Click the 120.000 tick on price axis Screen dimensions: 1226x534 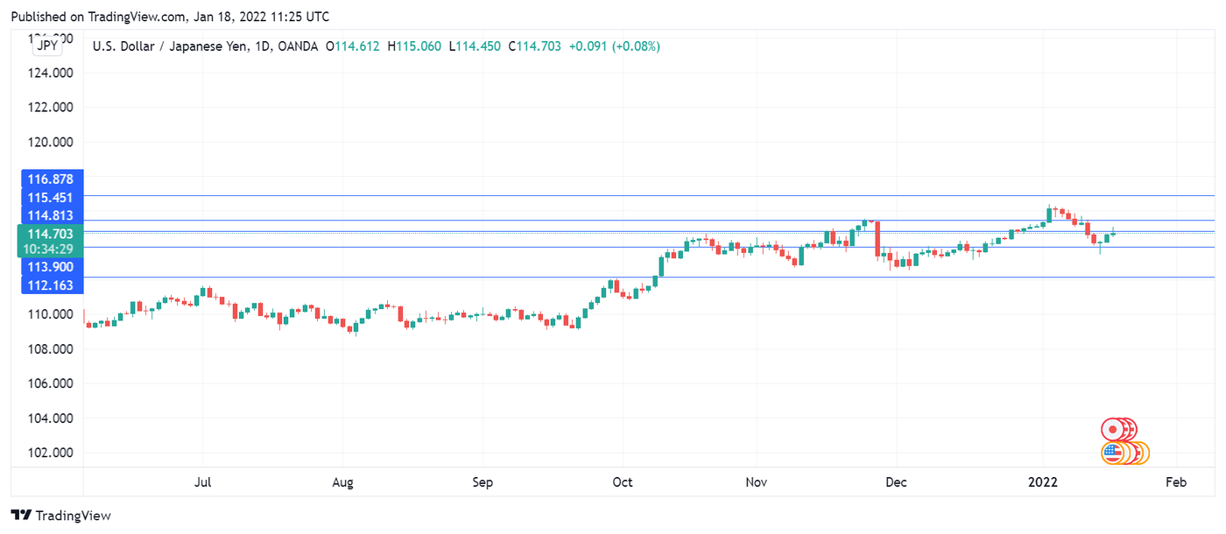point(51,142)
